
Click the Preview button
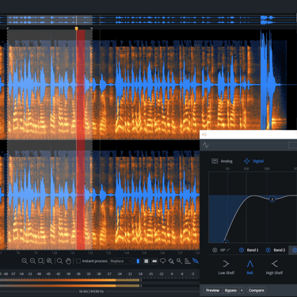click(212, 291)
